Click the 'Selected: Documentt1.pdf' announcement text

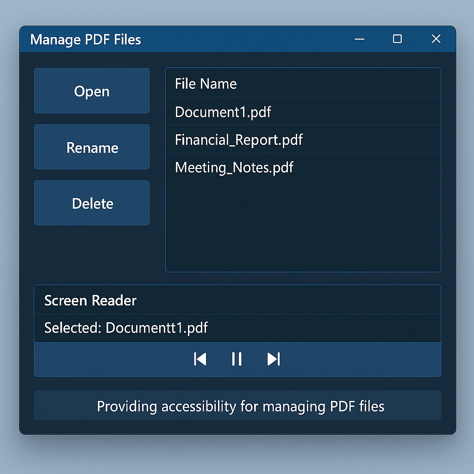pyautogui.click(x=126, y=328)
